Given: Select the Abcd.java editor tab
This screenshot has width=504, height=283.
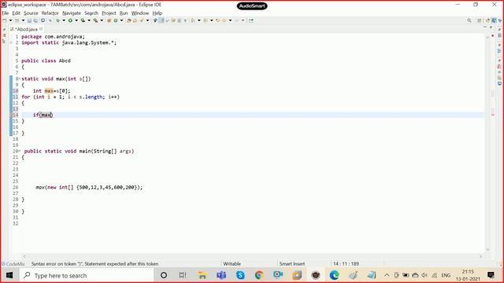Looking at the screenshot, I should 26,29.
